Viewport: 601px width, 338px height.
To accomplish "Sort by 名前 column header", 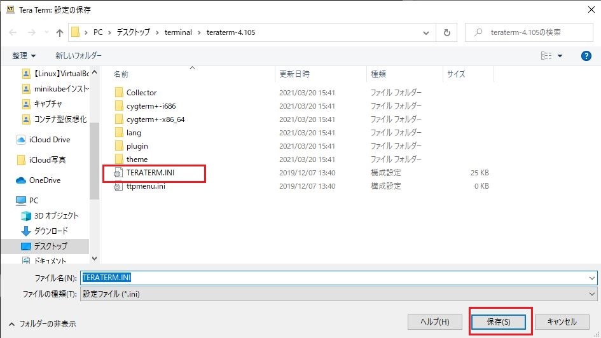I will (121, 74).
